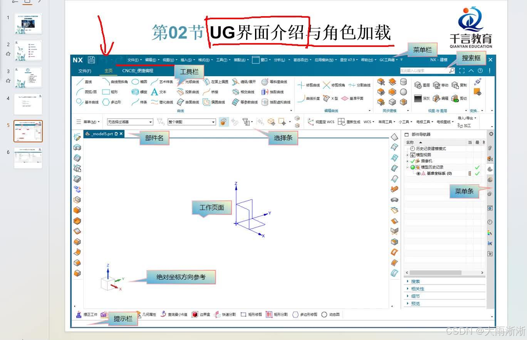Select the 直线 line tool
Viewport: 527px width, 340px height.
coord(84,82)
